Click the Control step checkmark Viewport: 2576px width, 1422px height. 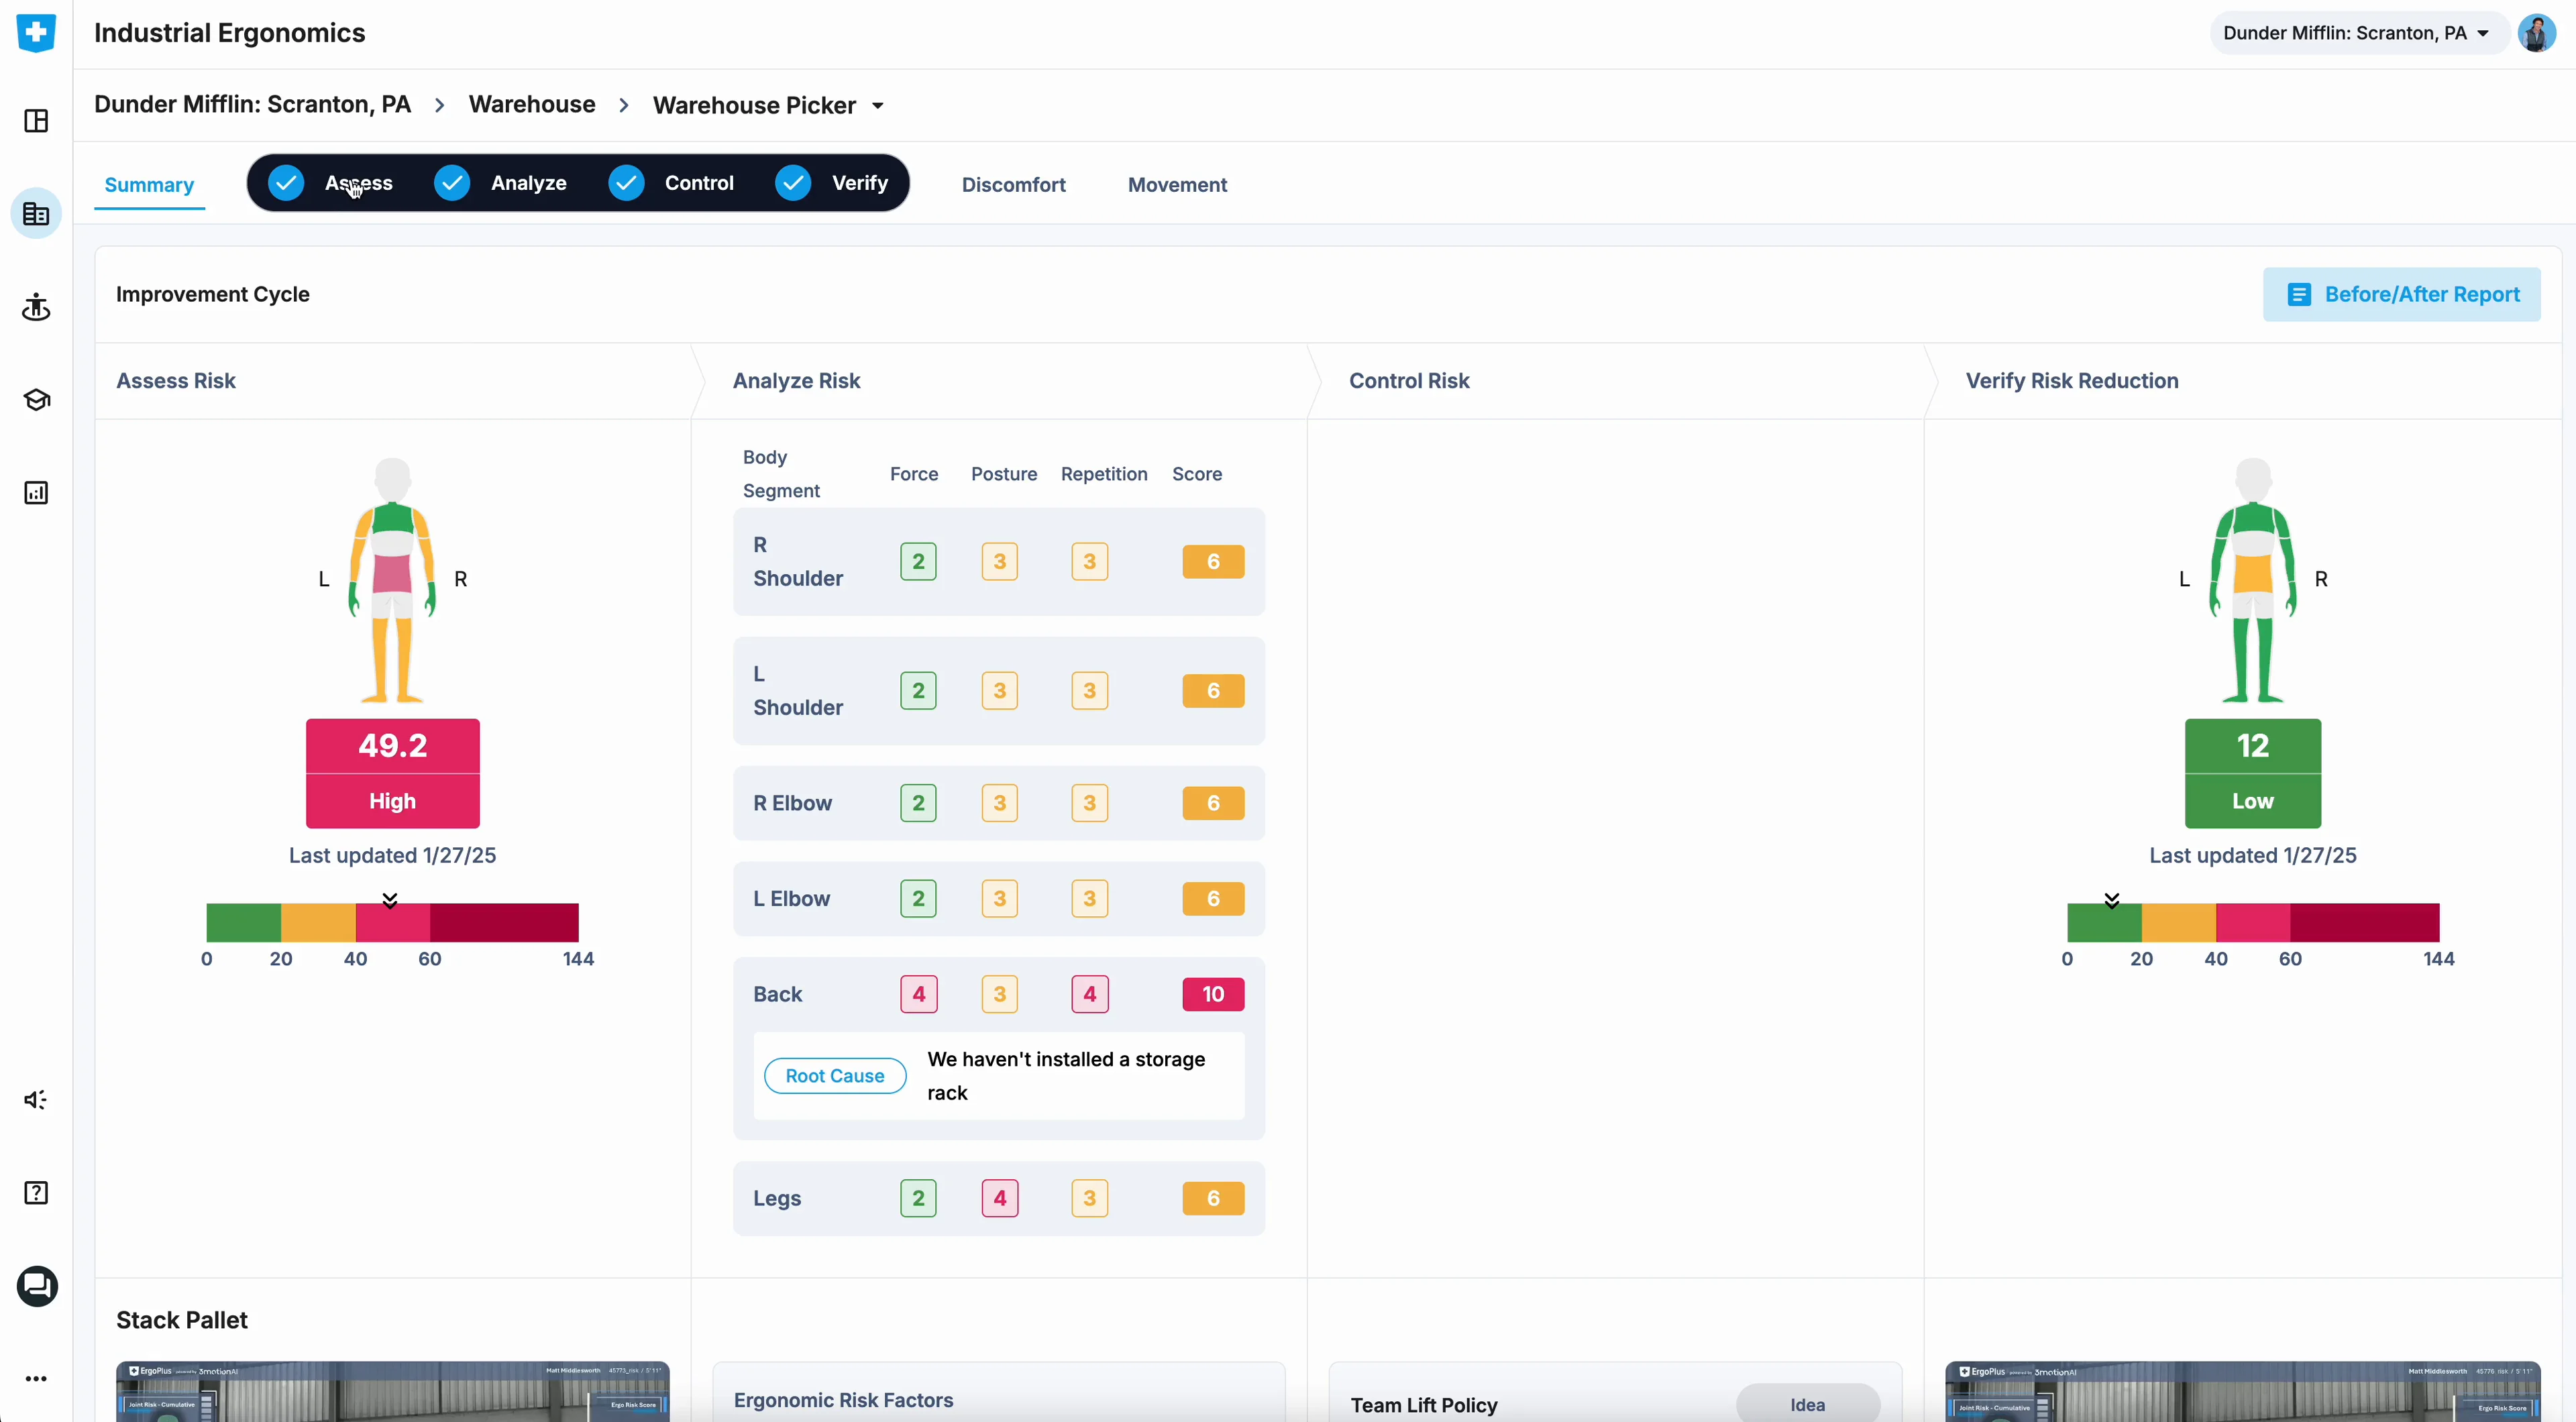coord(627,183)
